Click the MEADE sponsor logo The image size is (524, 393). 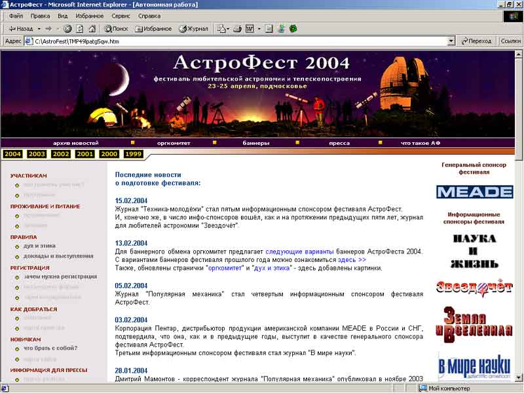point(474,192)
